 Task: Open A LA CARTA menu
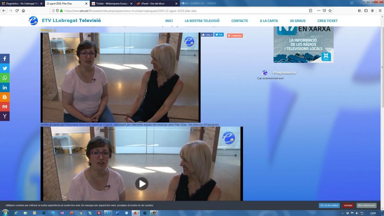pyautogui.click(x=269, y=21)
